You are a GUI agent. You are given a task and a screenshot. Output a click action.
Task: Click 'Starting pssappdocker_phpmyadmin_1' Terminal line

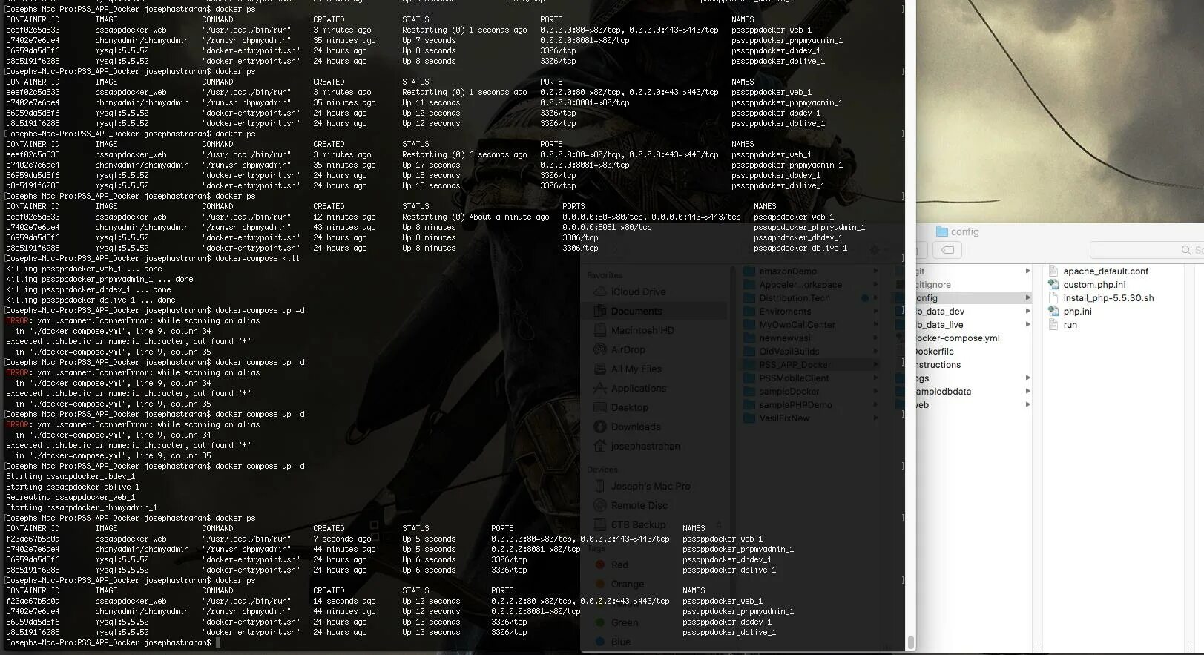point(82,508)
